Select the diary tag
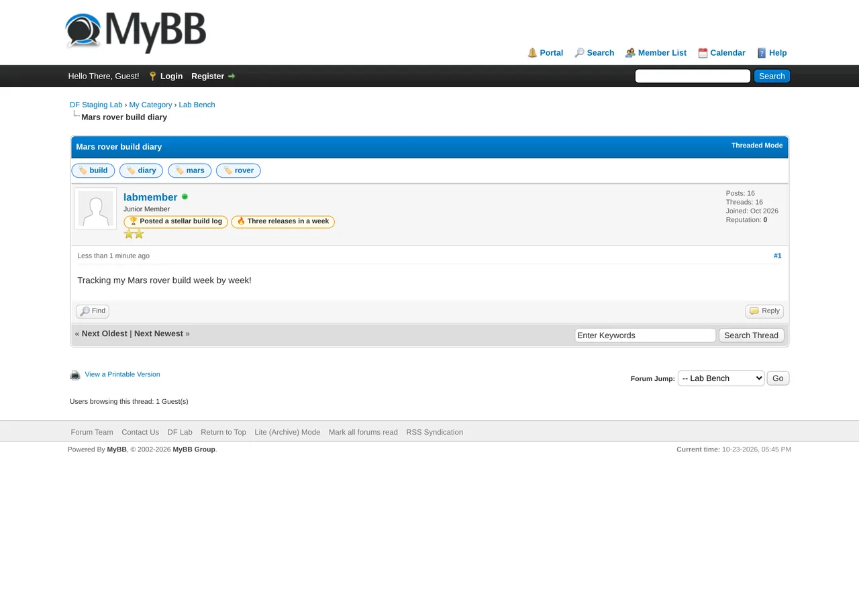The width and height of the screenshot is (859, 593). click(x=141, y=170)
